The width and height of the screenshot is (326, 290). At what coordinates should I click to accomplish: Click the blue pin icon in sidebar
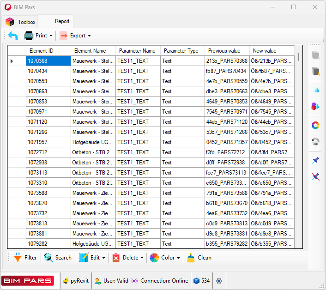click(x=316, y=160)
